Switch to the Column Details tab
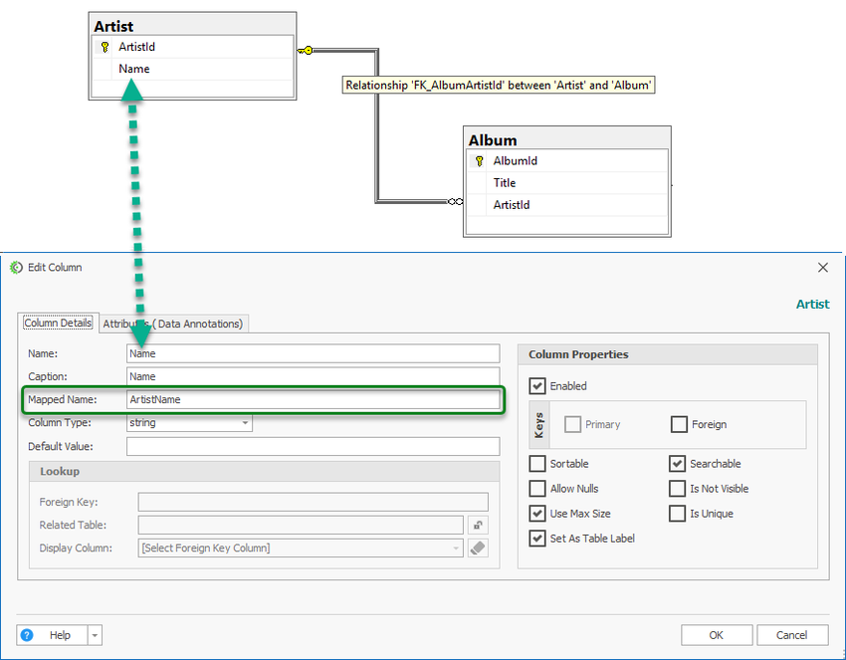Screen dimensions: 846x660 [58, 323]
